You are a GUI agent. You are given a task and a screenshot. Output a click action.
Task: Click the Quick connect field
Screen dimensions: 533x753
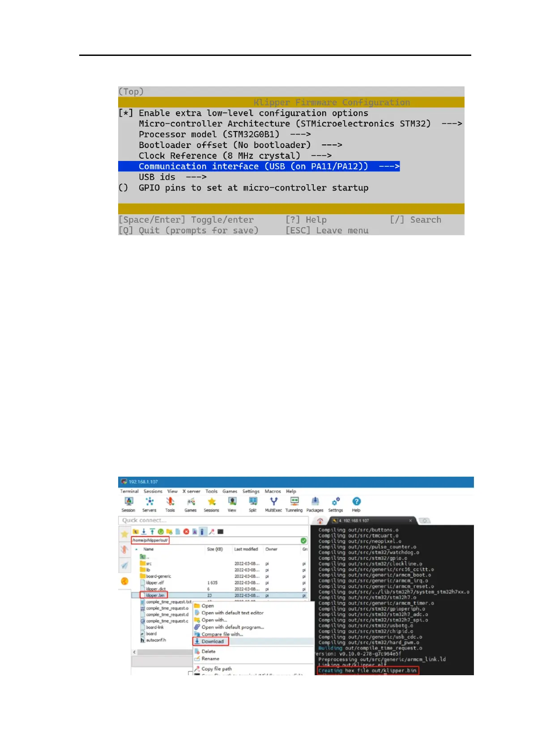pos(213,520)
